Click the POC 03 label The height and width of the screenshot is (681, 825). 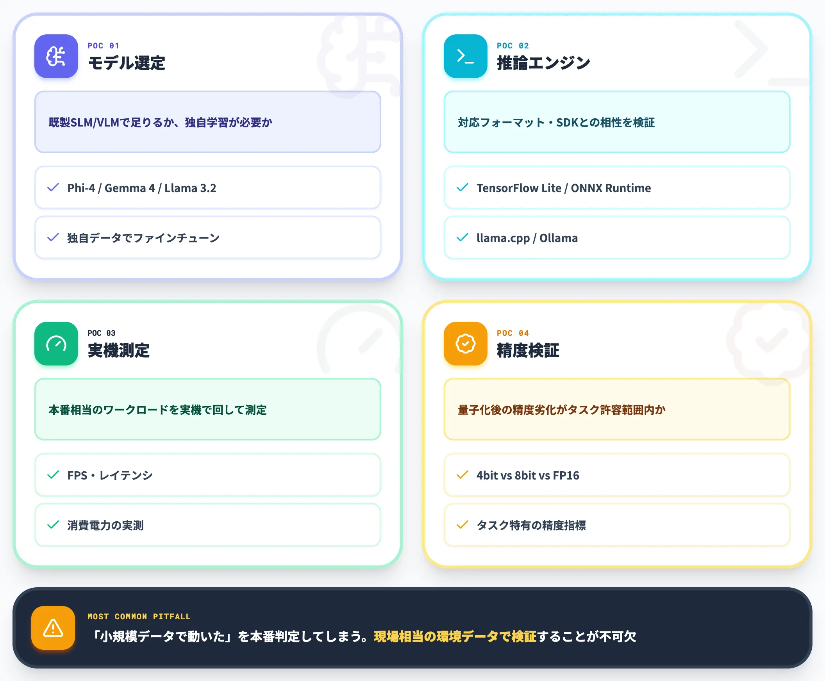(x=101, y=333)
